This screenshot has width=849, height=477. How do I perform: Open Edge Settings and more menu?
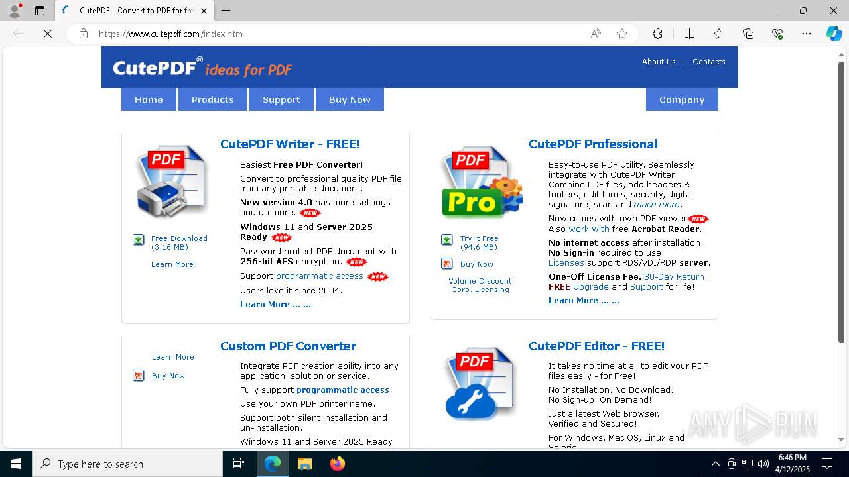tap(807, 34)
